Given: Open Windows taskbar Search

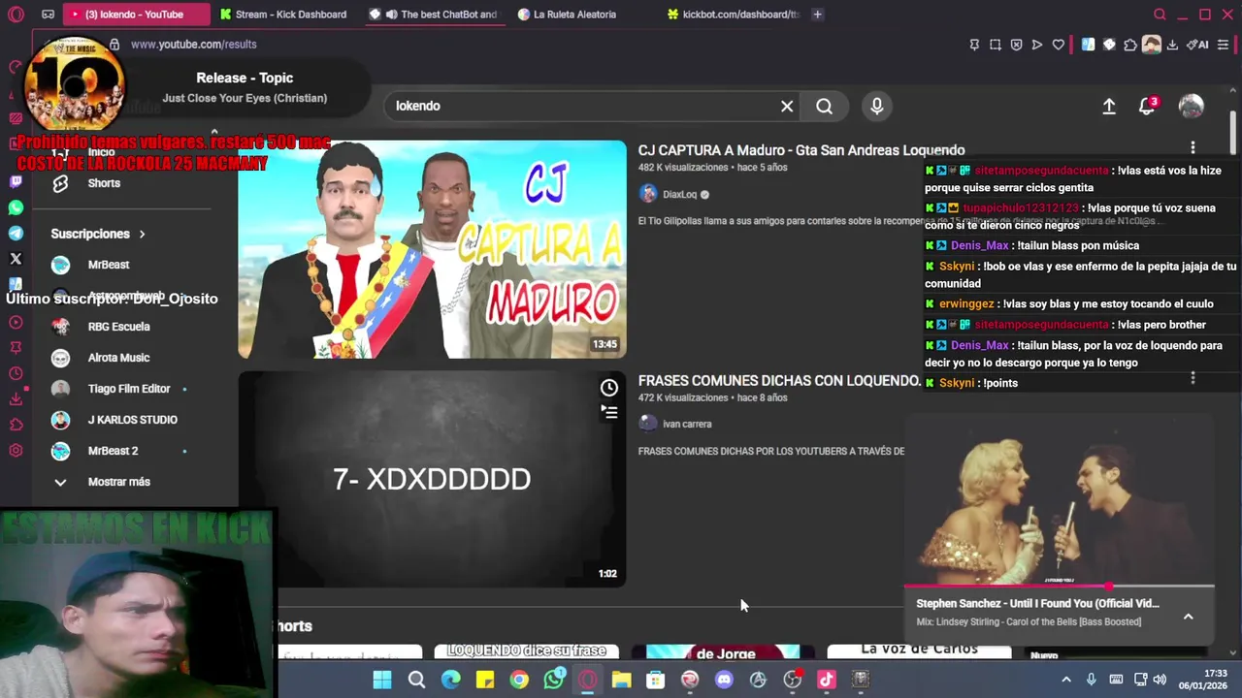Looking at the screenshot, I should click(x=416, y=680).
